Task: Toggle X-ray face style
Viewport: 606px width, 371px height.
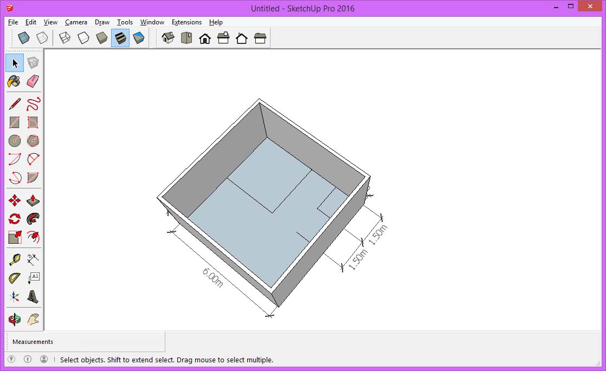Action: click(x=23, y=37)
